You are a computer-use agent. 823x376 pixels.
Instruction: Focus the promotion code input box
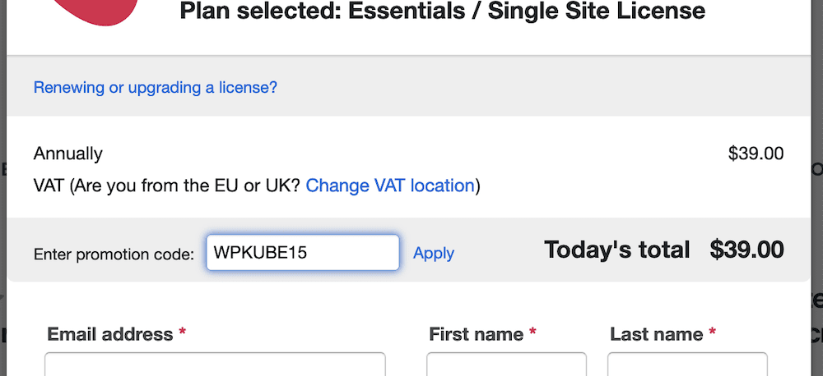[x=303, y=252]
